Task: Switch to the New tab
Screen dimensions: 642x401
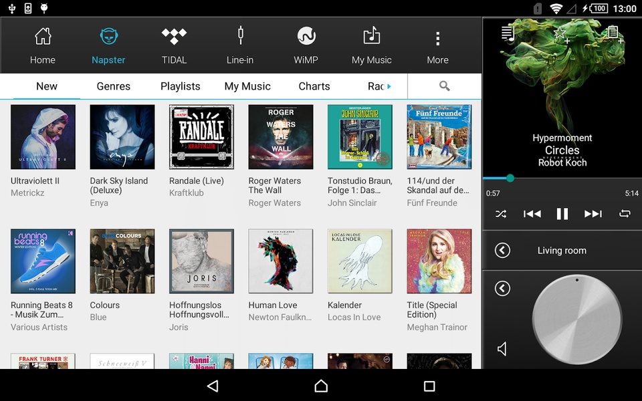Action: 47,86
